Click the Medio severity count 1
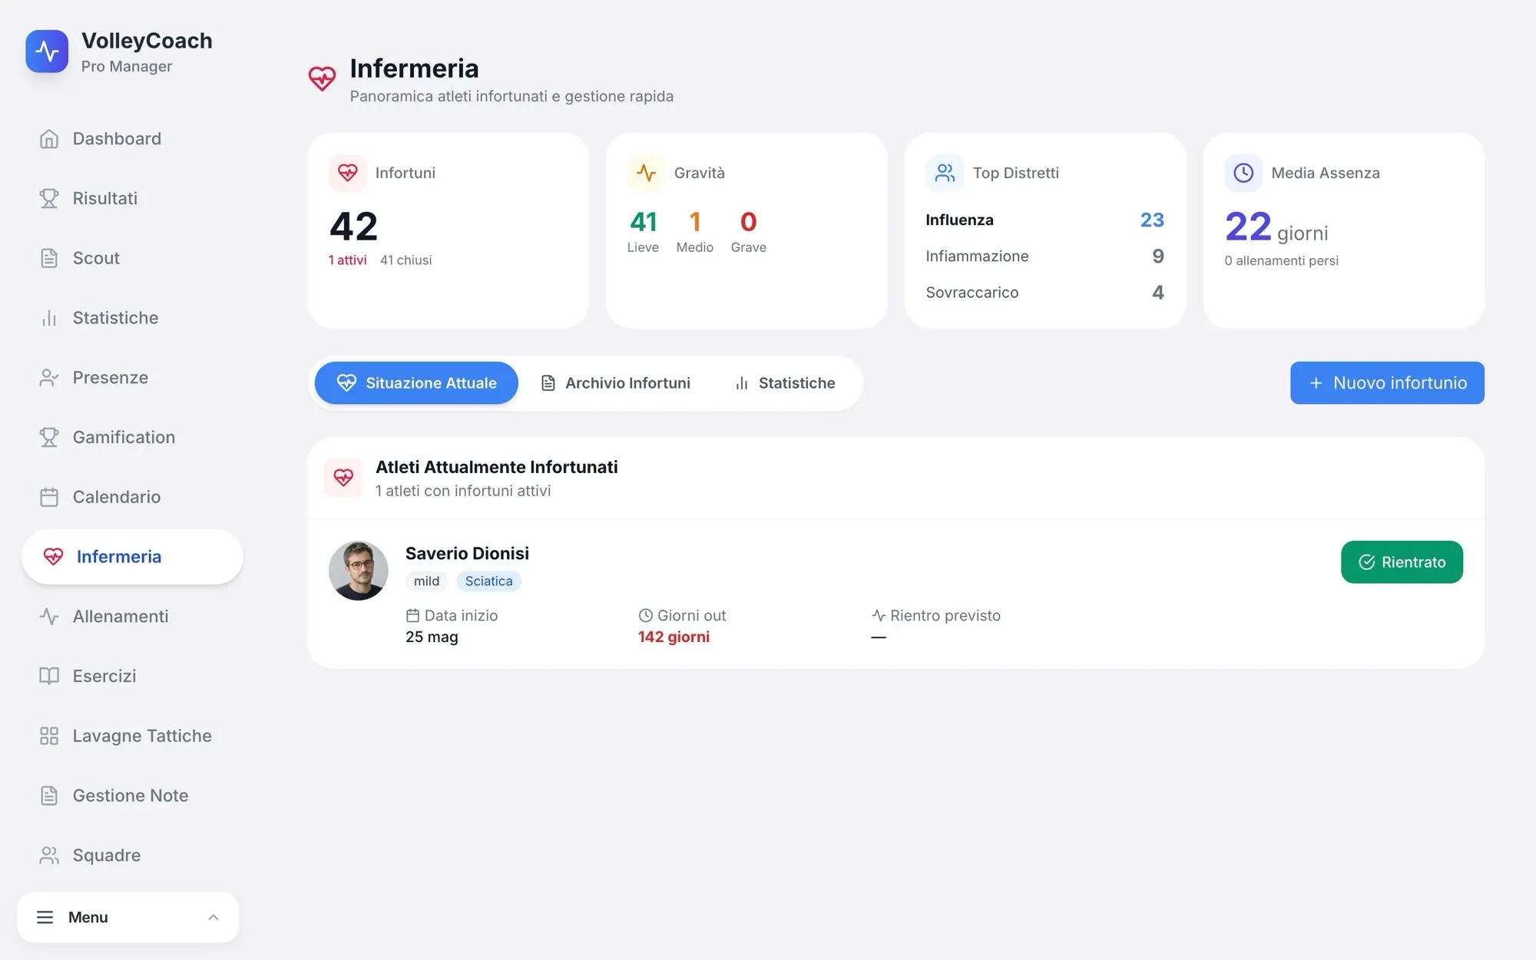 point(694,222)
